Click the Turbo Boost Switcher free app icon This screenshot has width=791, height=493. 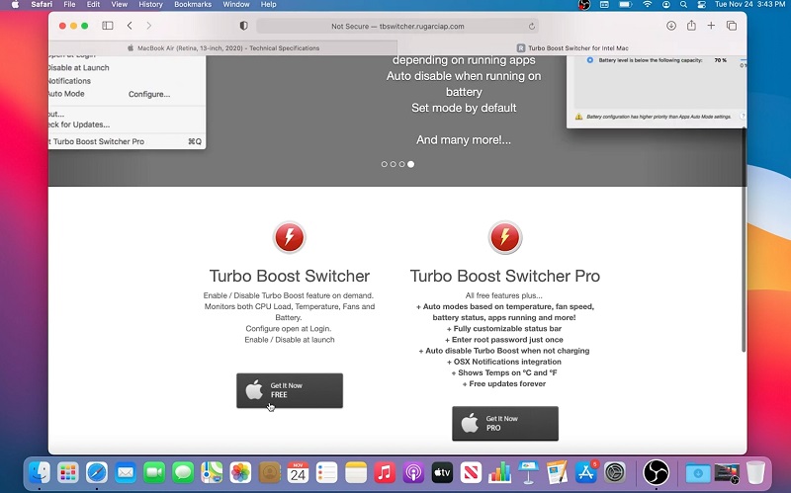[x=289, y=237]
